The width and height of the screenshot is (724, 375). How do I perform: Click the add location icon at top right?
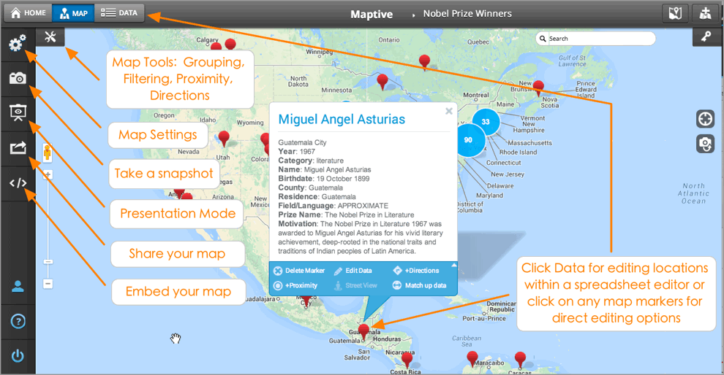pyautogui.click(x=705, y=13)
